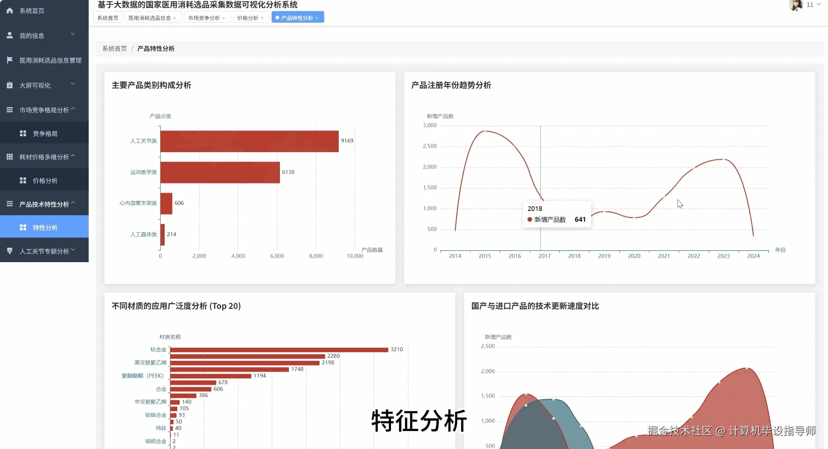
Task: Select 特性分析 in the sidebar
Action: (x=45, y=228)
